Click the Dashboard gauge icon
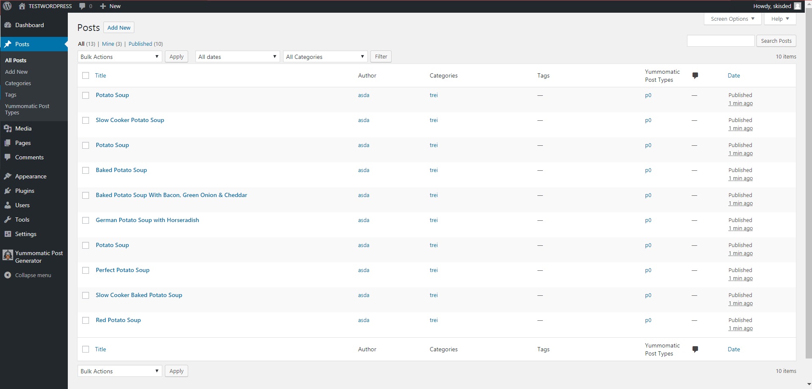The image size is (812, 389). tap(8, 25)
